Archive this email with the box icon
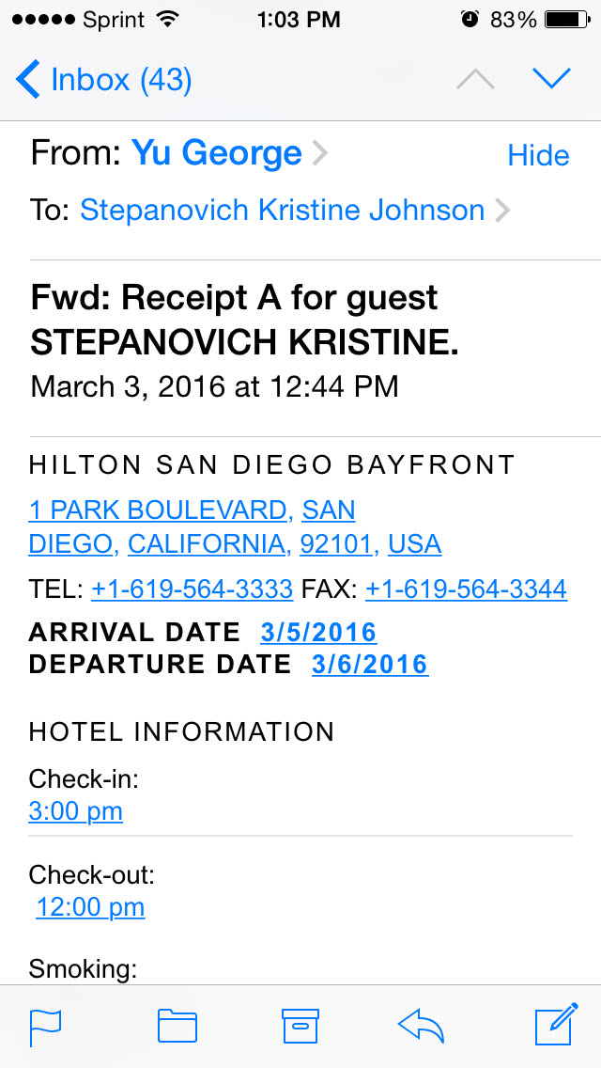The height and width of the screenshot is (1068, 601). click(300, 1026)
